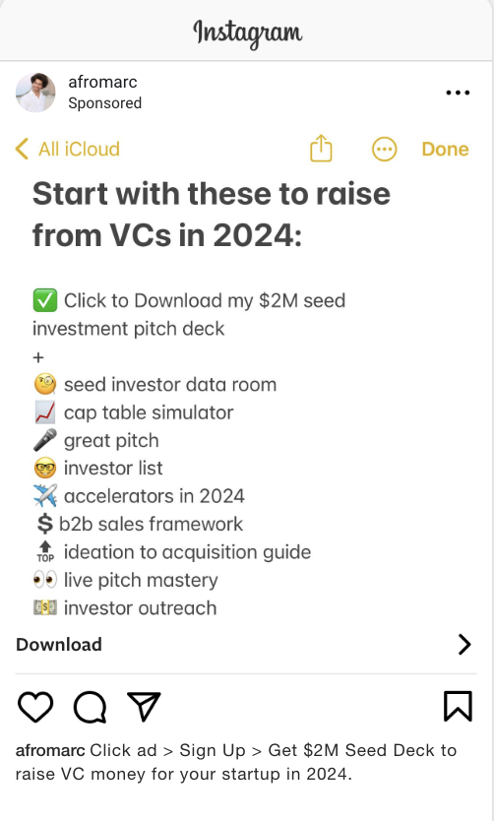Click the yellow back chevron arrow

click(x=22, y=149)
